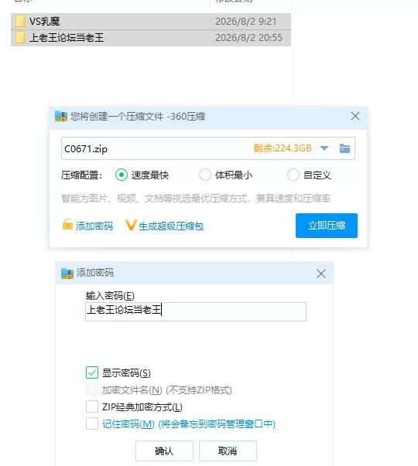Close the 添加密码 dialog
Image resolution: width=418 pixels, height=466 pixels.
[x=321, y=274]
